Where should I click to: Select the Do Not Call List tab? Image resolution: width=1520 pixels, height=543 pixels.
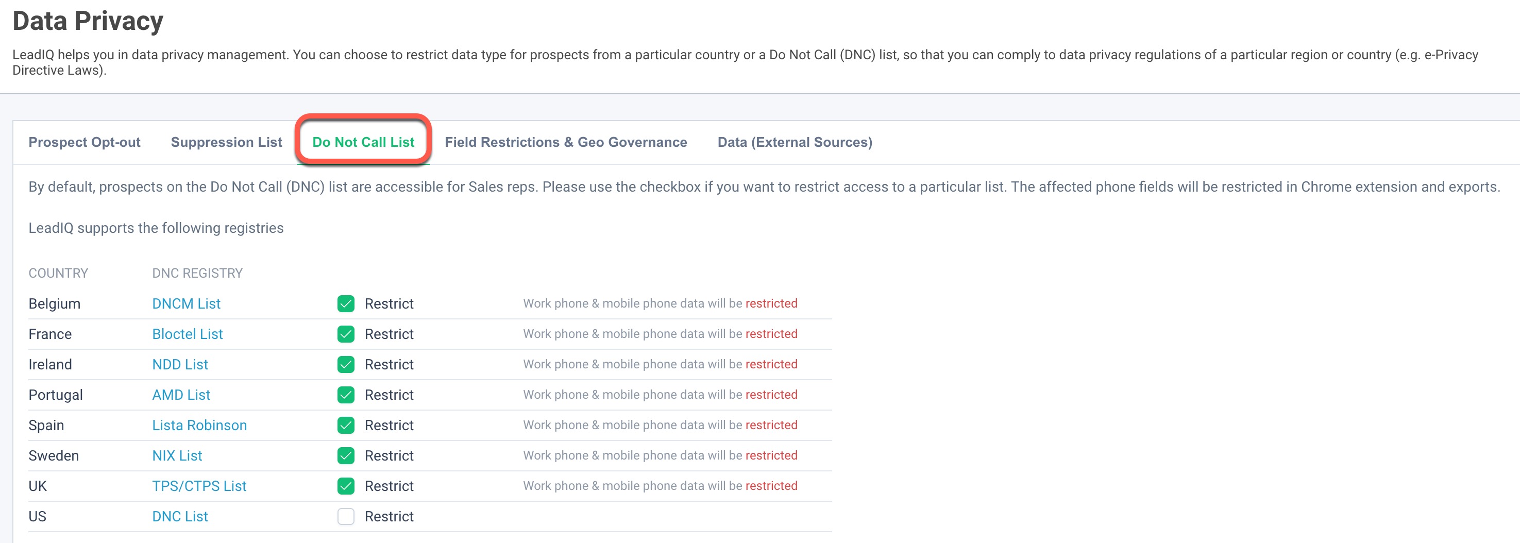click(363, 142)
